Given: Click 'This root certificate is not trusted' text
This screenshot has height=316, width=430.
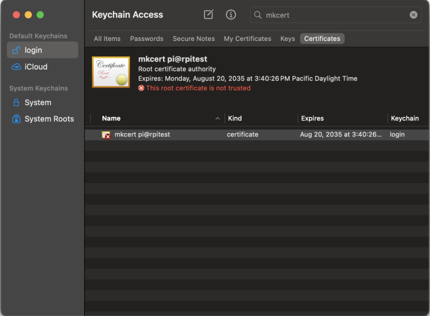Looking at the screenshot, I should 198,88.
